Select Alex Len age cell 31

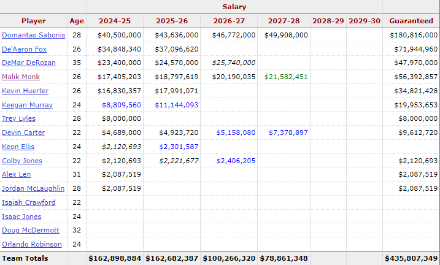pyautogui.click(x=77, y=174)
